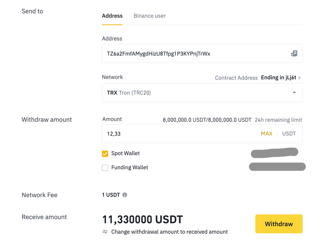Click the 24h remaining limit text
323x247 pixels.
tap(278, 120)
